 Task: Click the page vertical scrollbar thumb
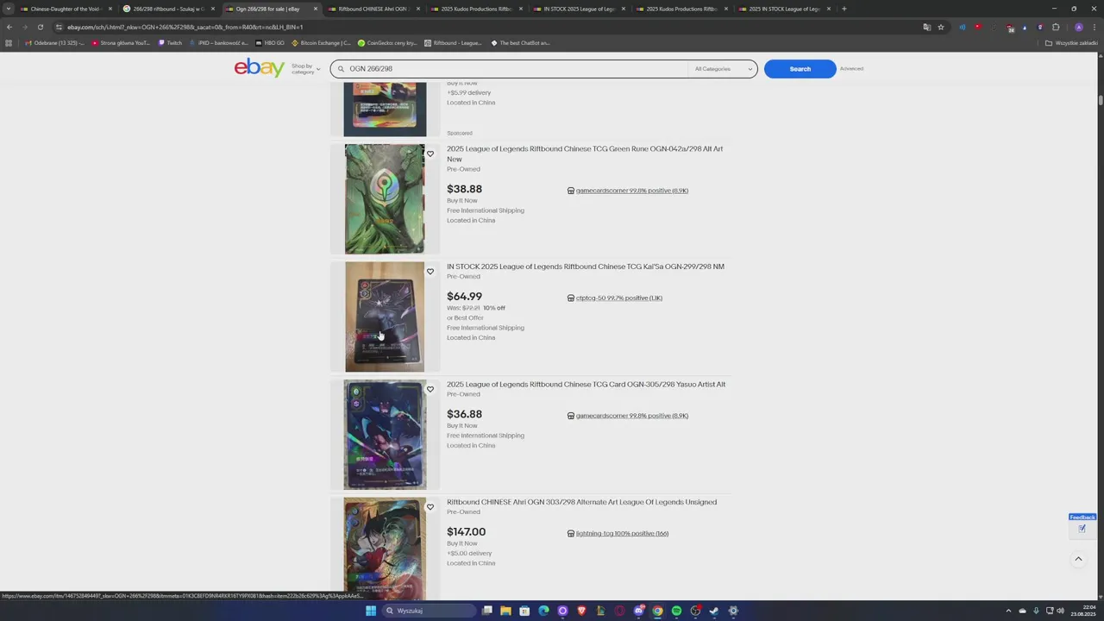click(1101, 101)
